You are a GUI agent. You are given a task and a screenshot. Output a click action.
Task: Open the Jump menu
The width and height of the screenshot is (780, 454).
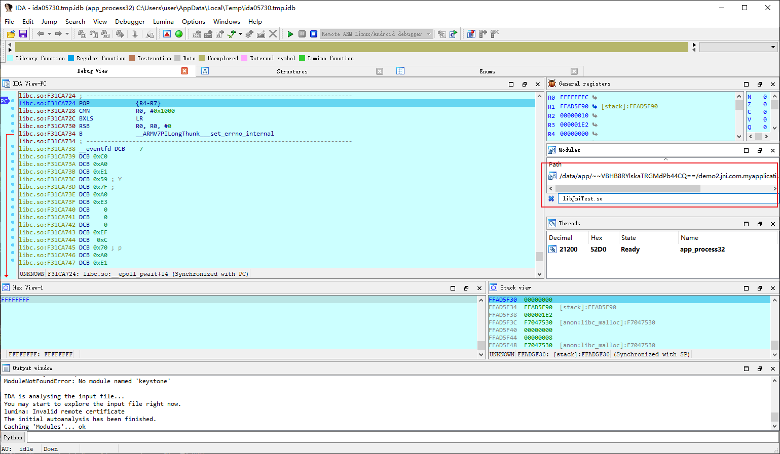tap(49, 21)
